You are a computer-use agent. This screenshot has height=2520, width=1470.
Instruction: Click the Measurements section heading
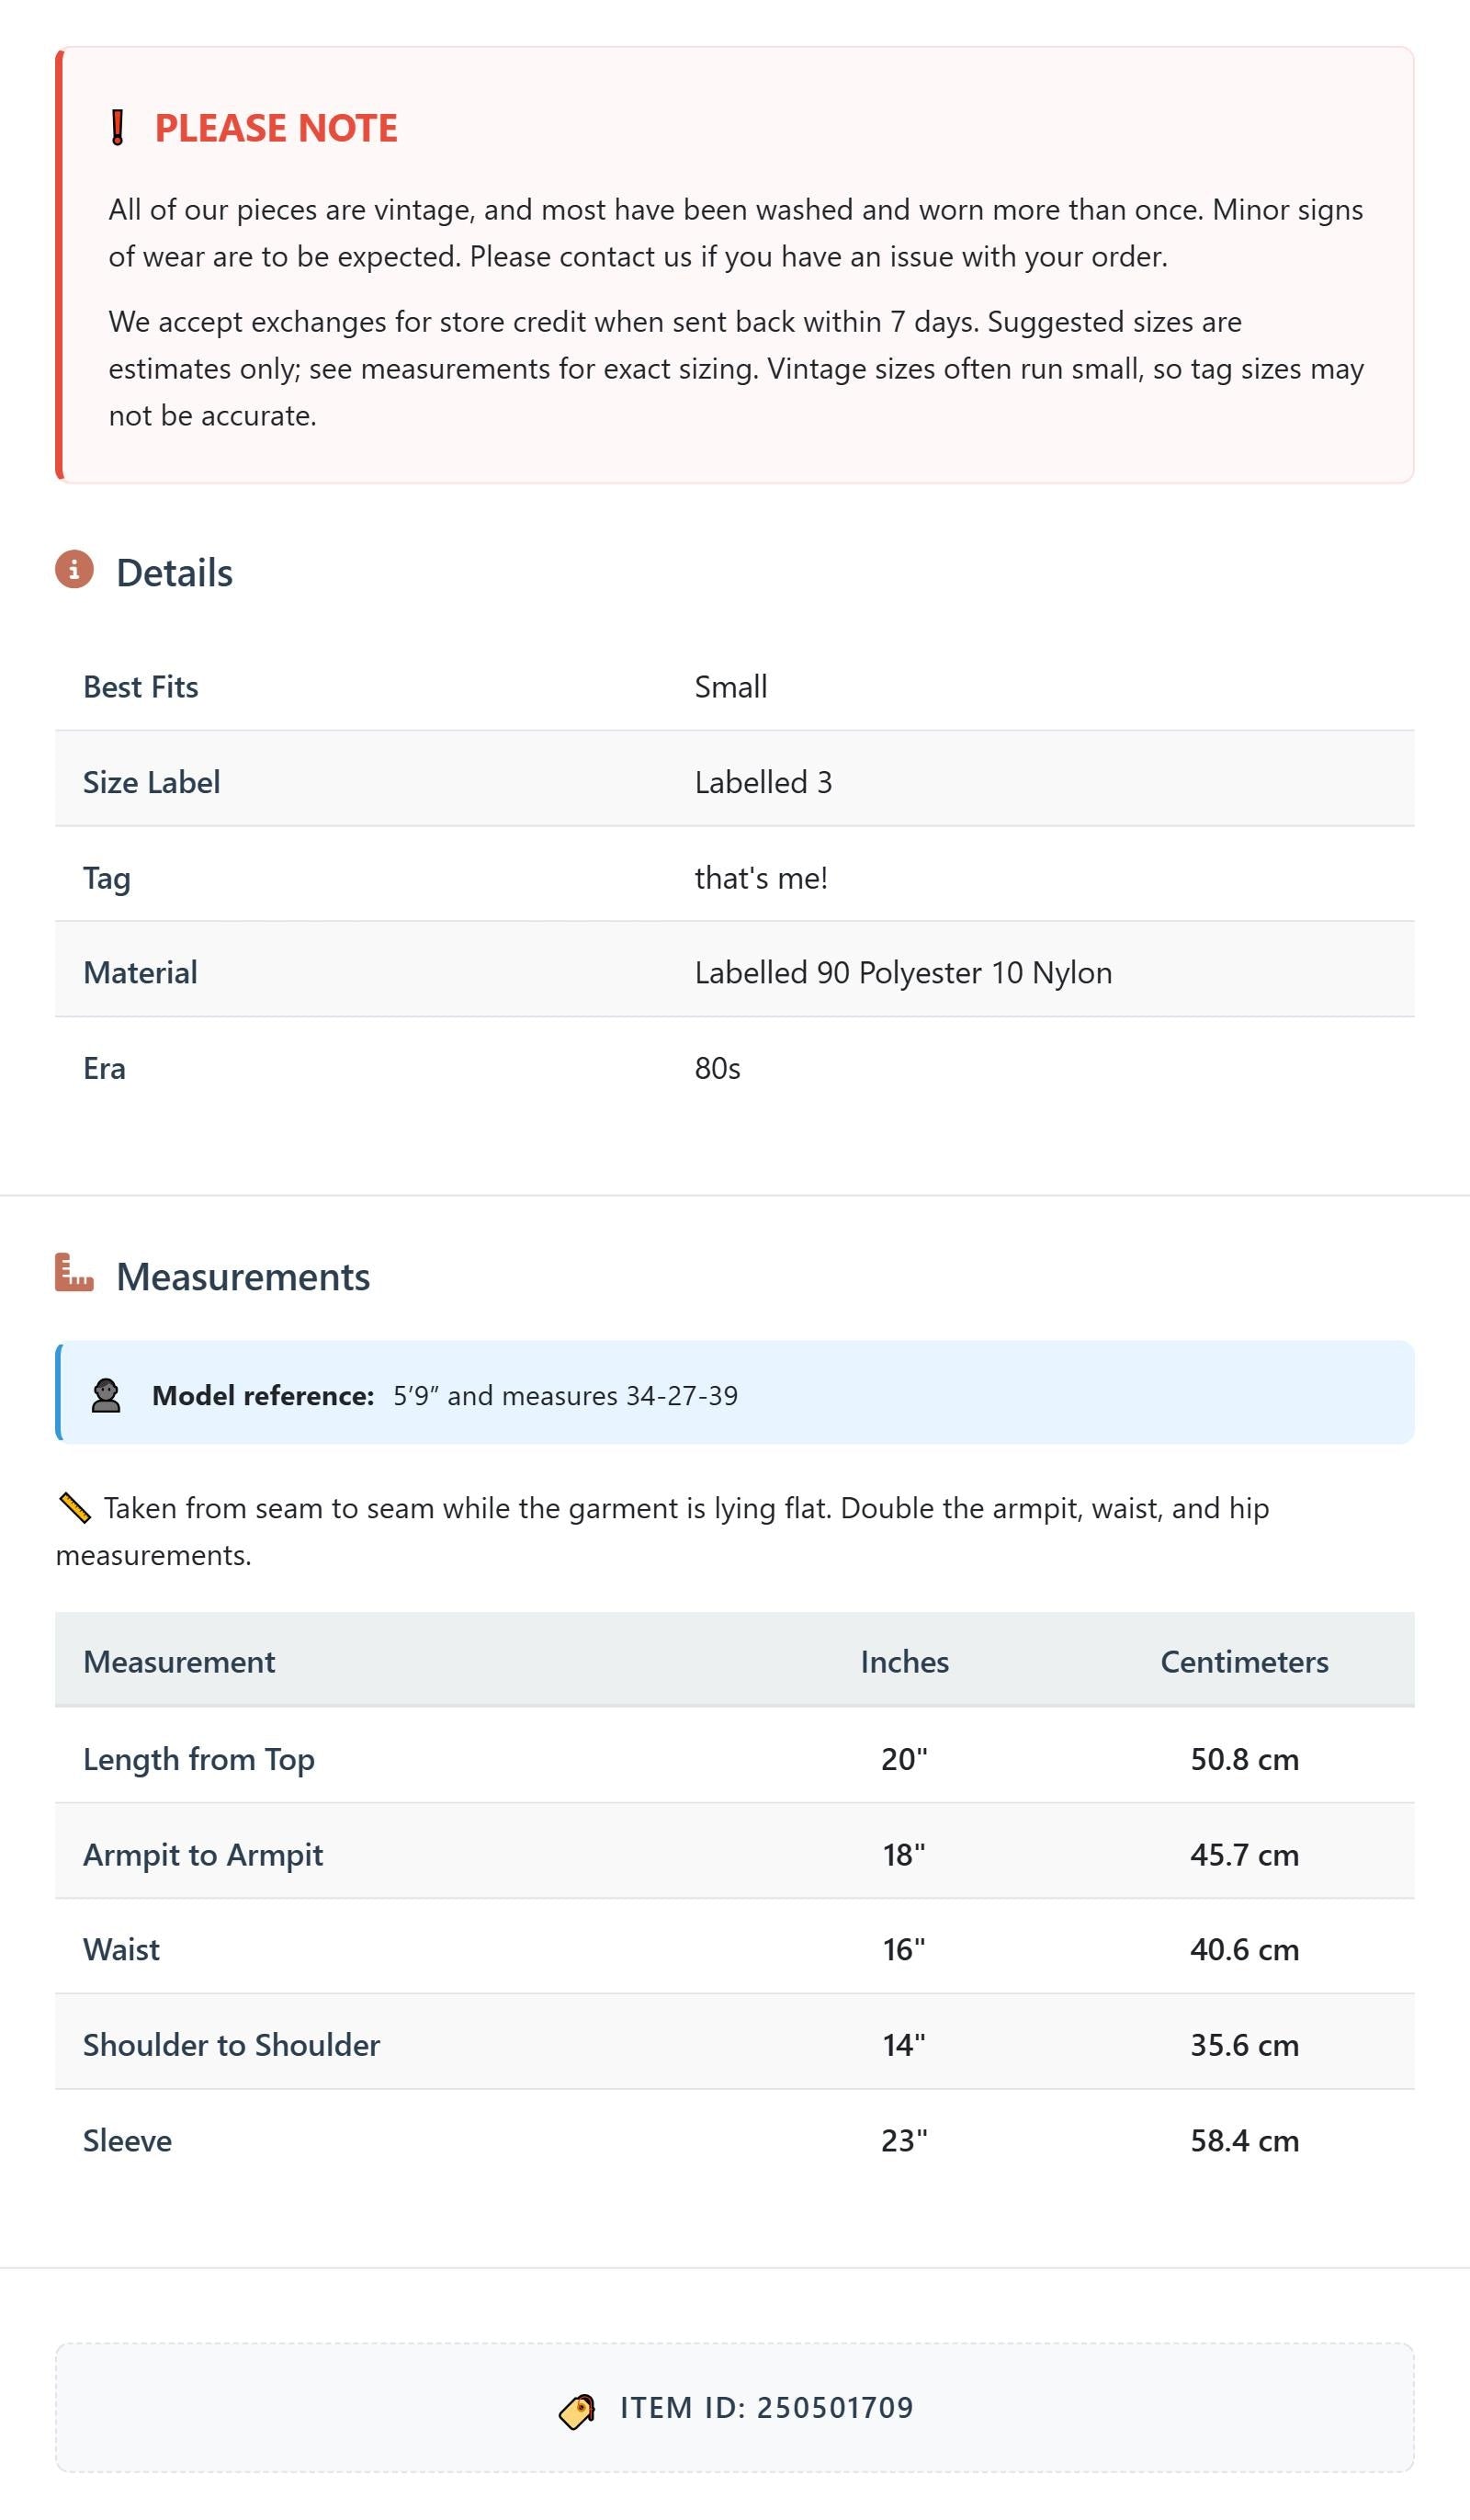tap(243, 1277)
